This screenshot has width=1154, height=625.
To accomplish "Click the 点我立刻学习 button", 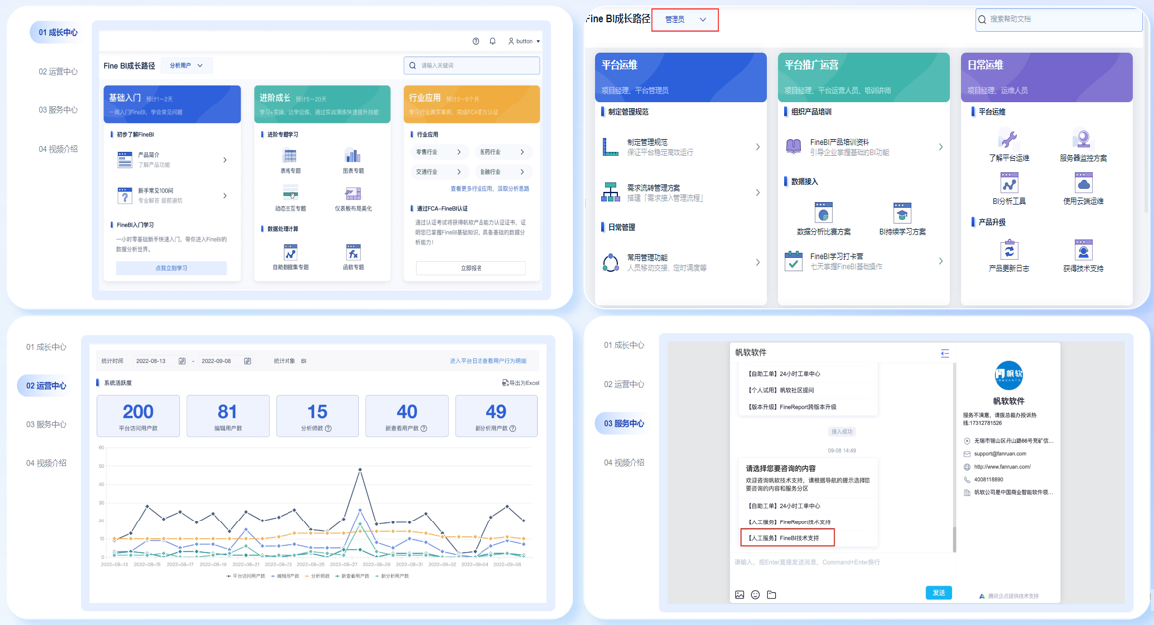I will coord(171,268).
